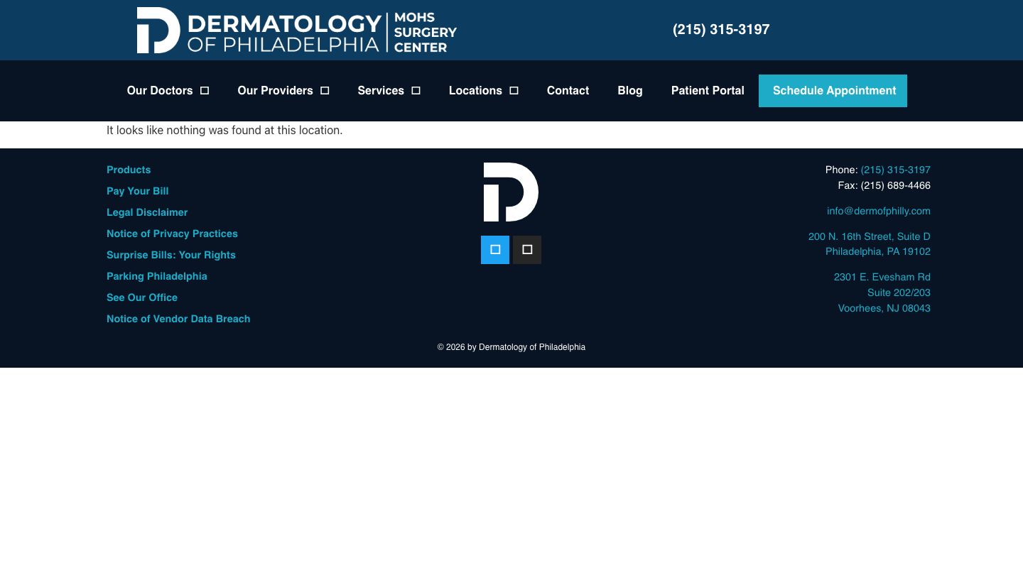Expand the Our Providers submenu indicator
This screenshot has width=1023, height=575.
tap(324, 90)
